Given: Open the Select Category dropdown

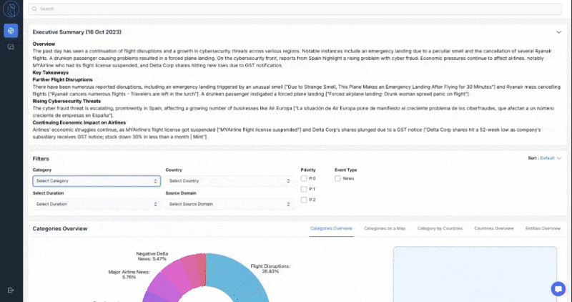Looking at the screenshot, I should pyautogui.click(x=97, y=181).
